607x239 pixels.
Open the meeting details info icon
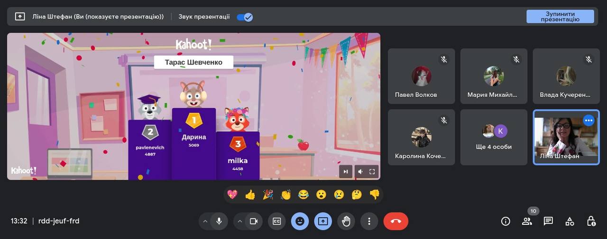506,221
